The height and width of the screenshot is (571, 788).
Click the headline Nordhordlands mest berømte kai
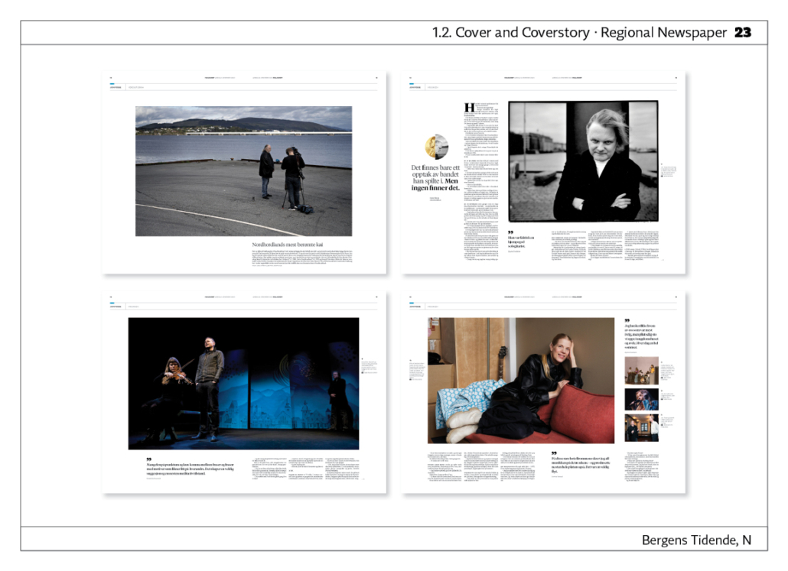tap(288, 245)
